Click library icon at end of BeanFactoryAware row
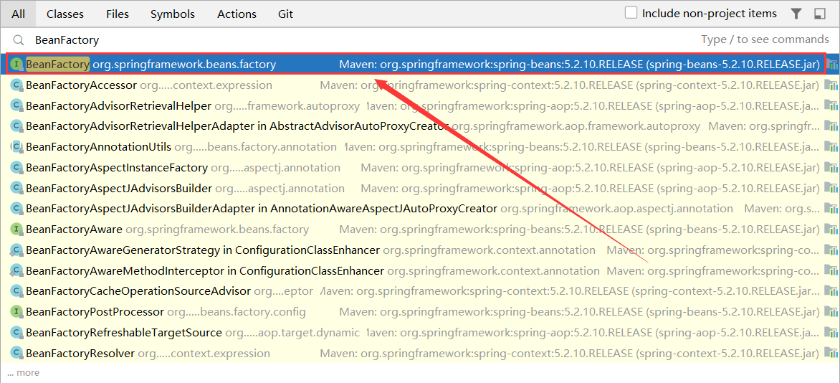This screenshot has width=840, height=383. coord(831,229)
